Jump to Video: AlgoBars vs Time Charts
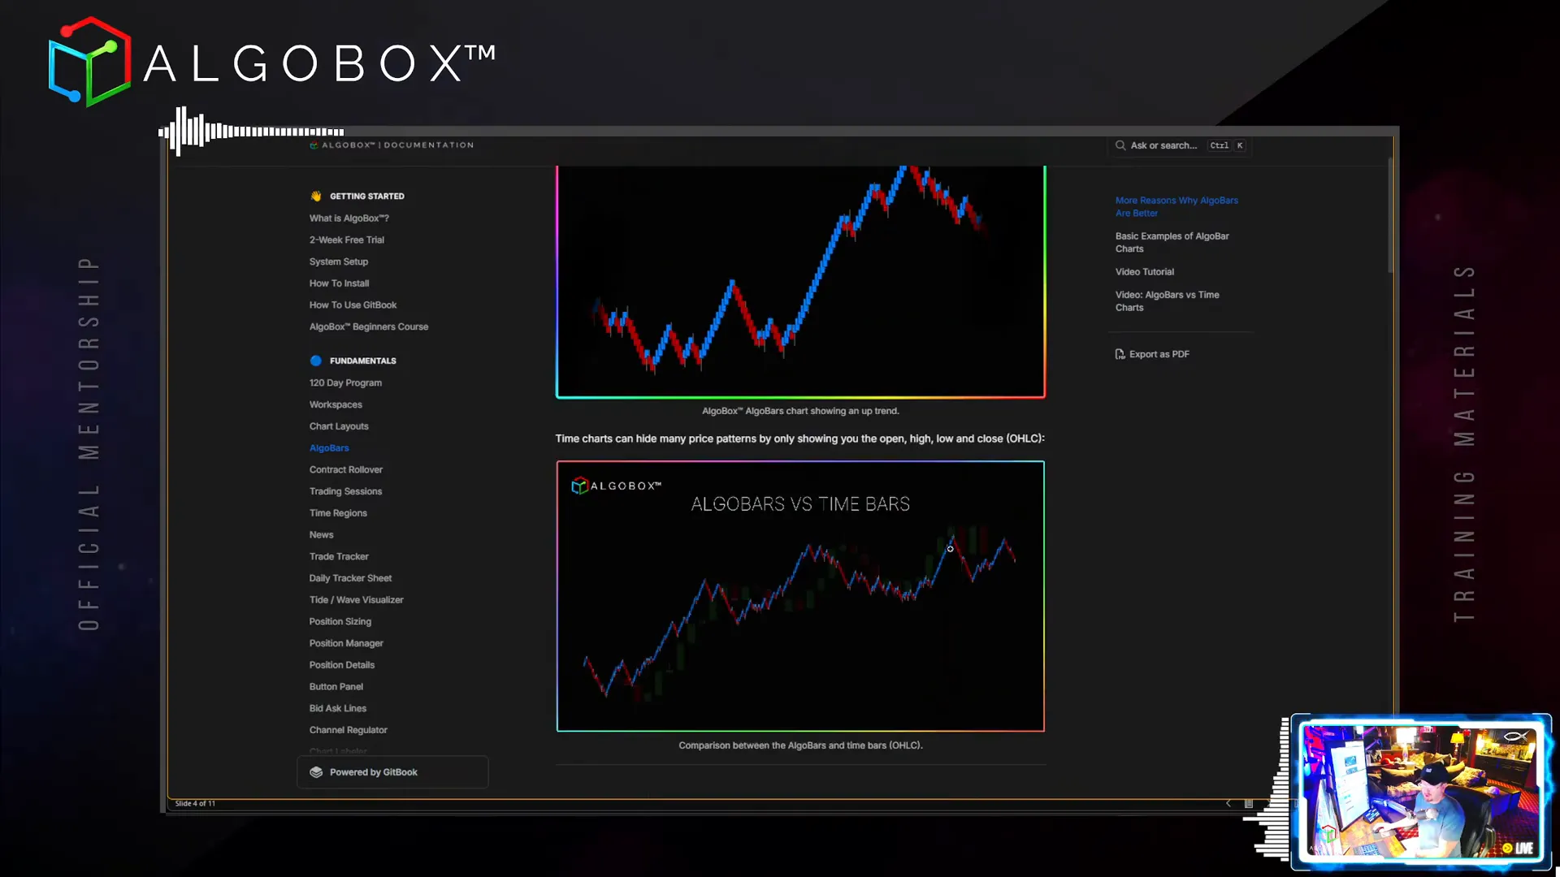This screenshot has width=1560, height=877. (x=1167, y=301)
